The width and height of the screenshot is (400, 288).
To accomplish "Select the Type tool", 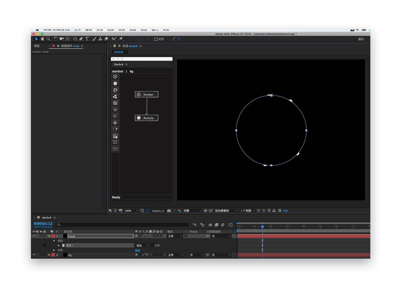I will (x=87, y=39).
